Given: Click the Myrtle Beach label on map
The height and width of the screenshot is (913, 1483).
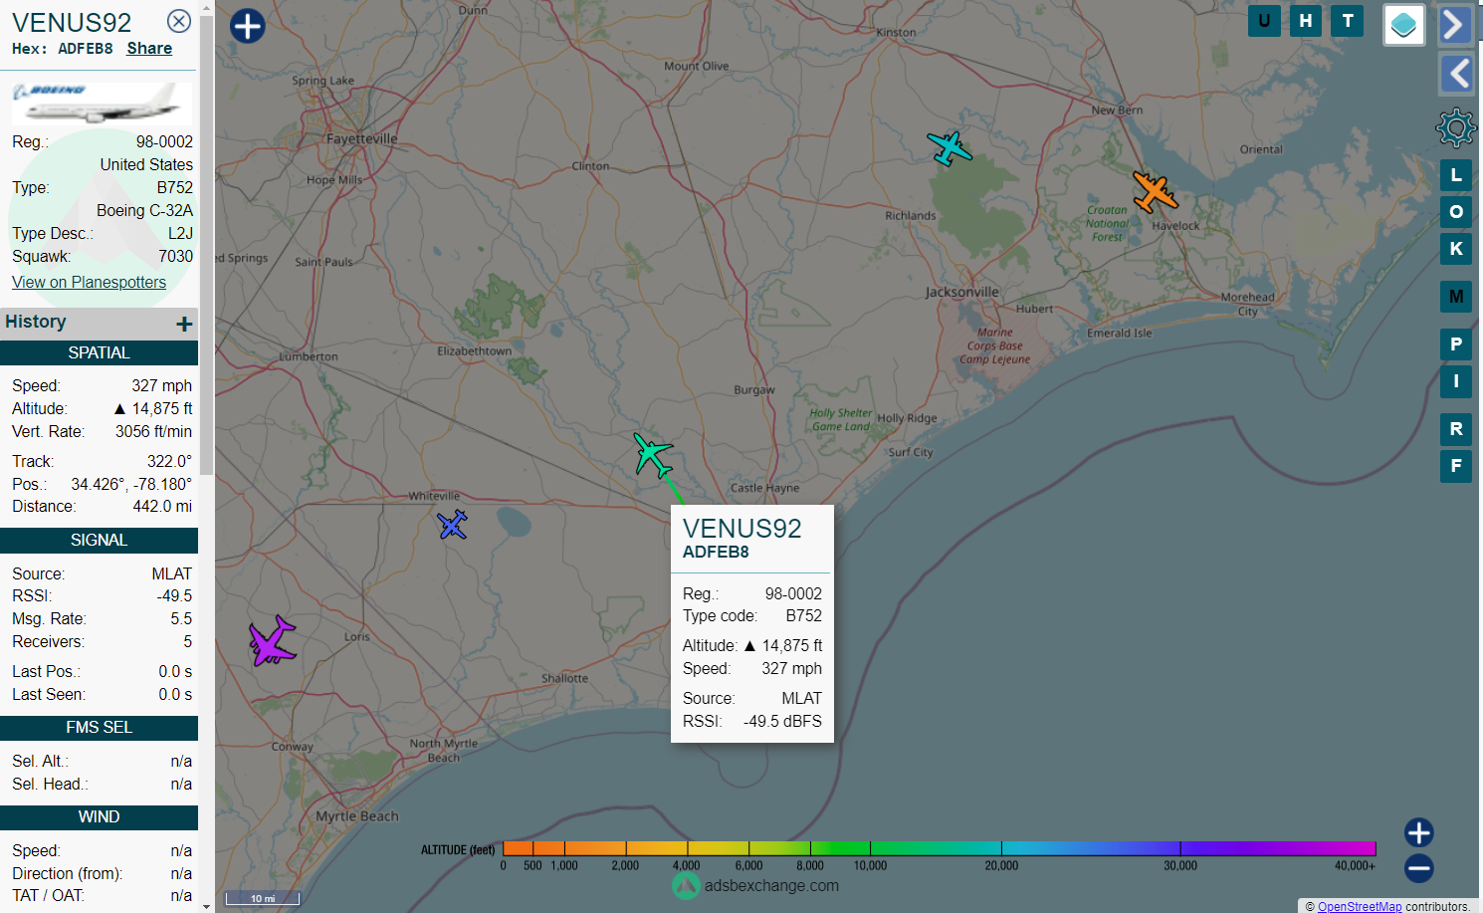Looking at the screenshot, I should [356, 816].
